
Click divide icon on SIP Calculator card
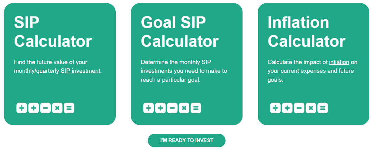[22, 108]
